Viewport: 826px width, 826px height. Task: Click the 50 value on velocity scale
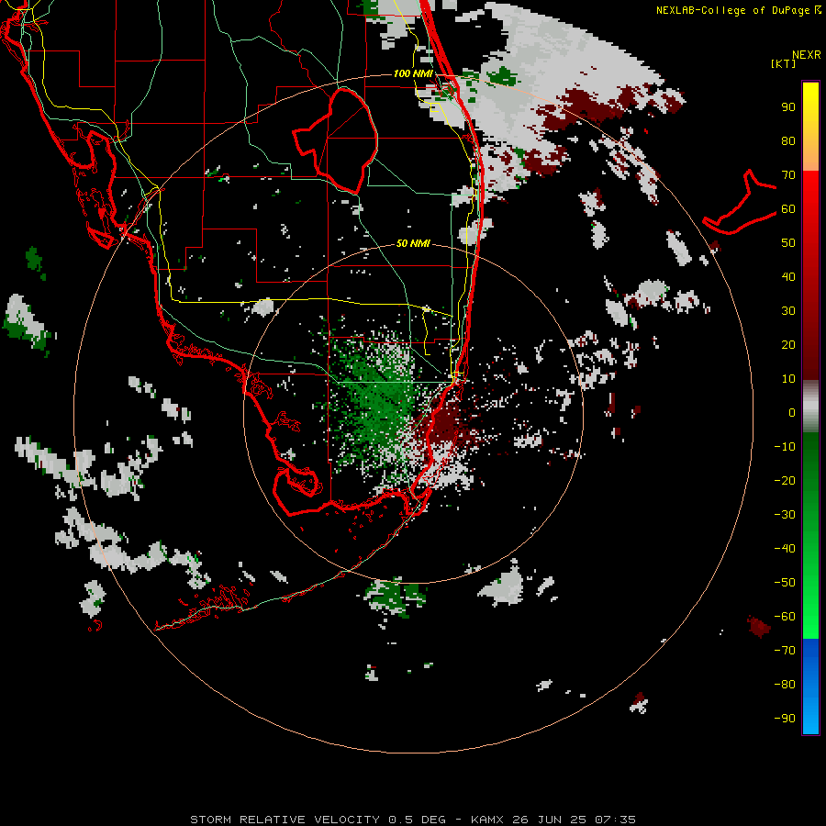click(x=788, y=243)
